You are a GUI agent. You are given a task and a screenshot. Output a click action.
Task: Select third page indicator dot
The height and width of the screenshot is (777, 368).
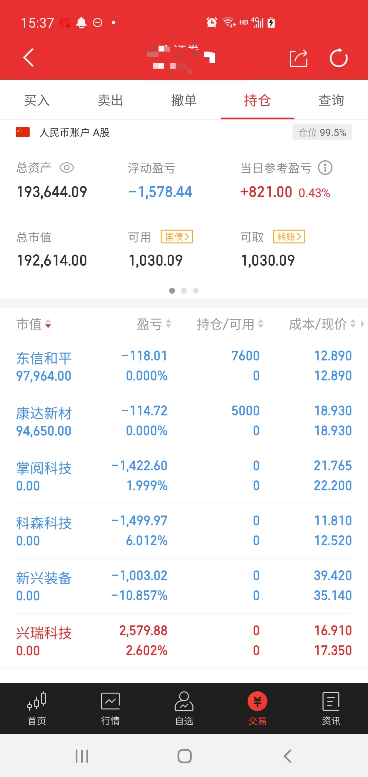pos(196,291)
